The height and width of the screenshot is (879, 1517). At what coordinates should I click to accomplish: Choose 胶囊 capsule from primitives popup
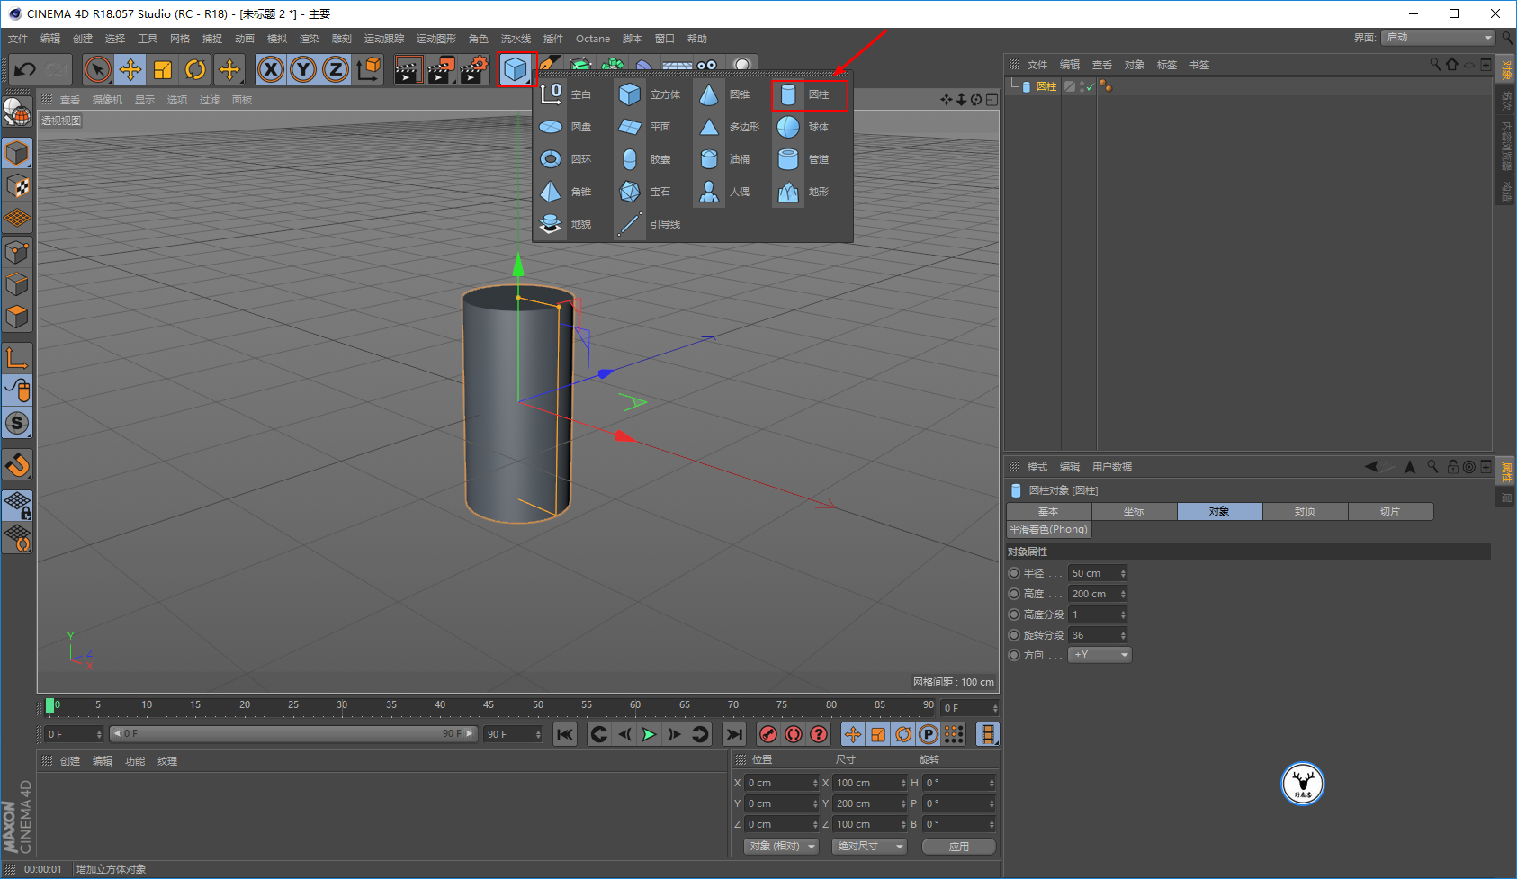tap(646, 159)
